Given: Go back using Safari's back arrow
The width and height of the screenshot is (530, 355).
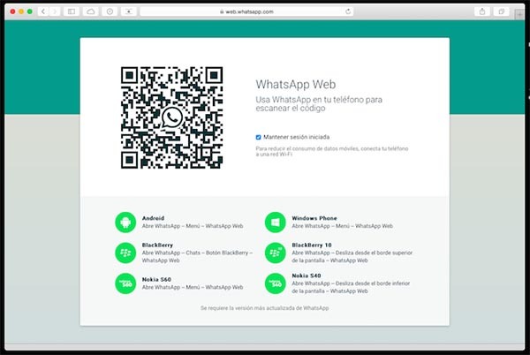Looking at the screenshot, I should [43, 11].
